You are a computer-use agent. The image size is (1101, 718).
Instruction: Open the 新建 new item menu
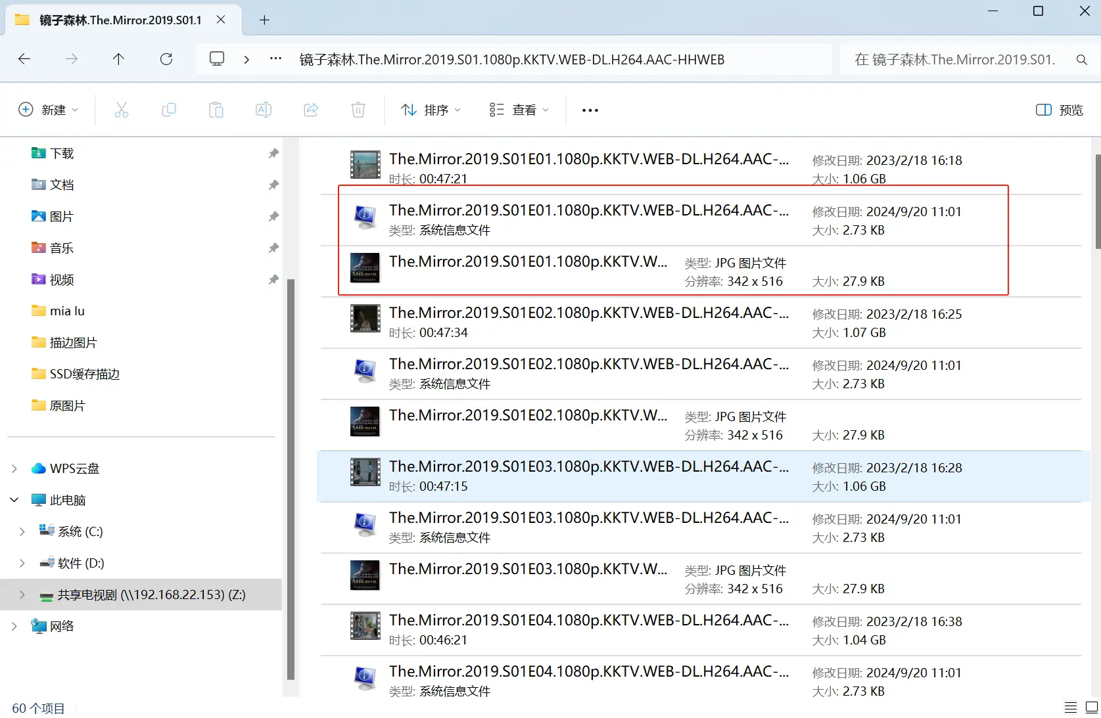coord(48,110)
